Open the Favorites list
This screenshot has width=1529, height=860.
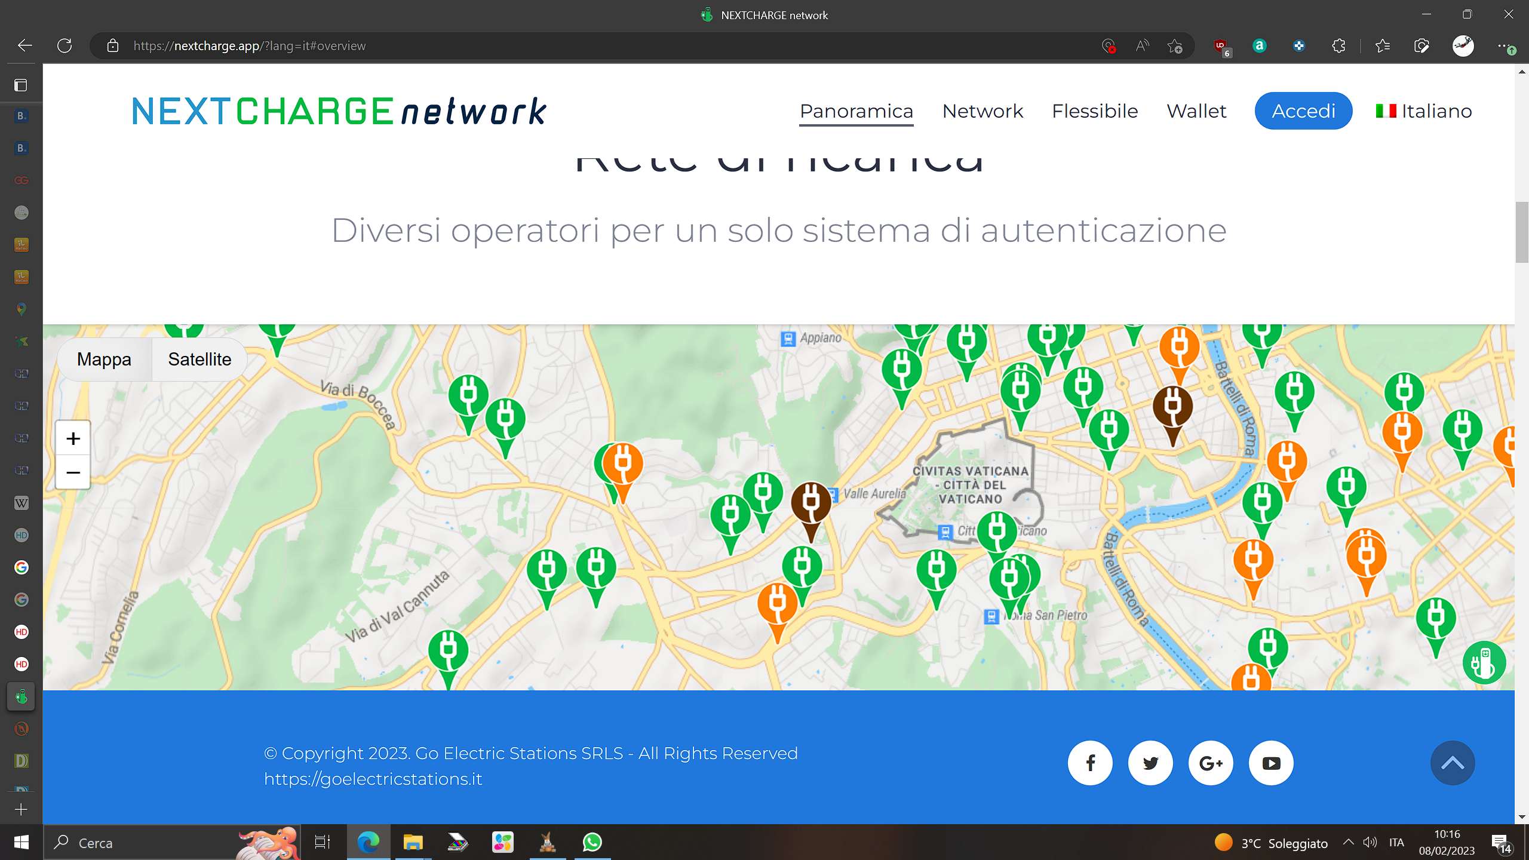(x=1382, y=46)
